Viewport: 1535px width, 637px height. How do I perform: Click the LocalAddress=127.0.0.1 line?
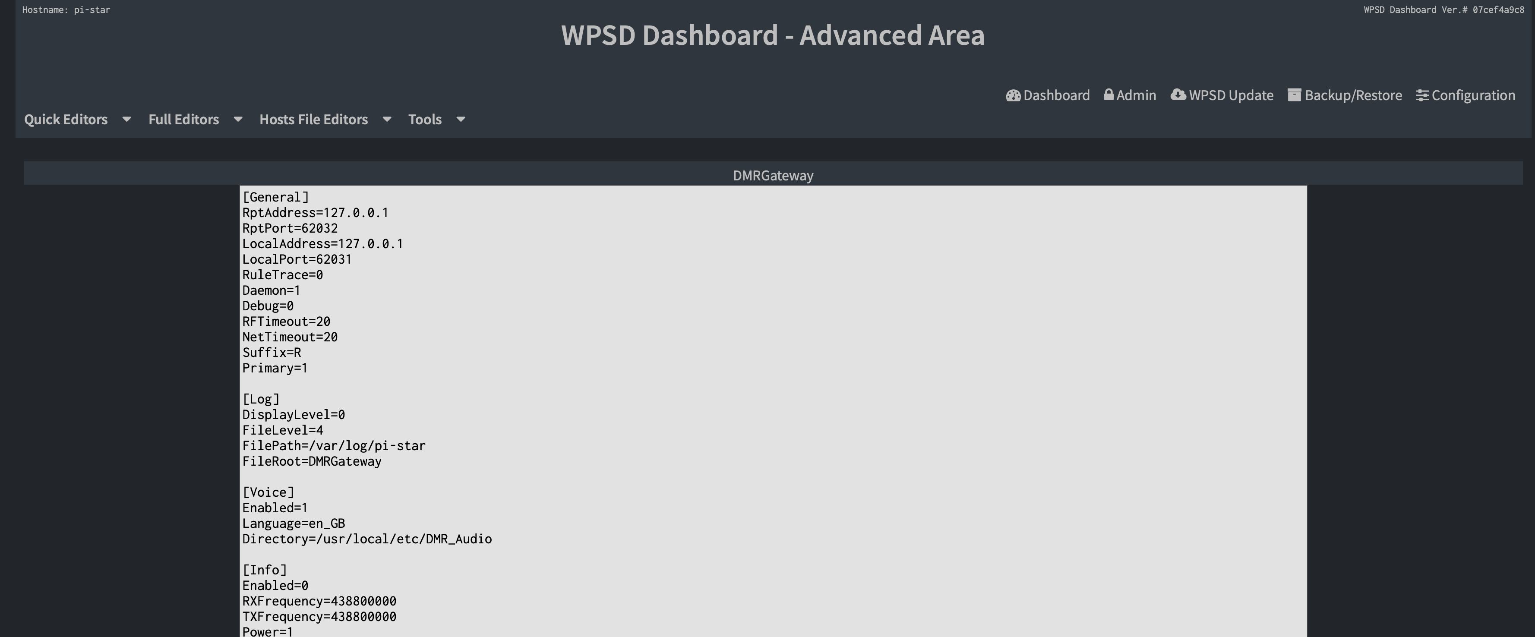click(322, 244)
